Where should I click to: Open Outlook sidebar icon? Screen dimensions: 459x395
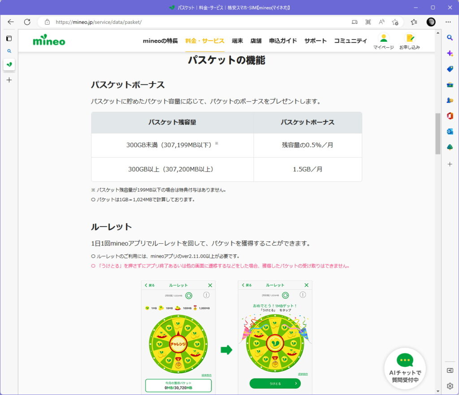coord(450,131)
